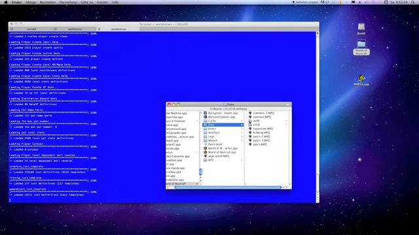419x235 pixels.
Task: Select Blizzard Updater.app icon in Finder
Action: (x=205, y=117)
